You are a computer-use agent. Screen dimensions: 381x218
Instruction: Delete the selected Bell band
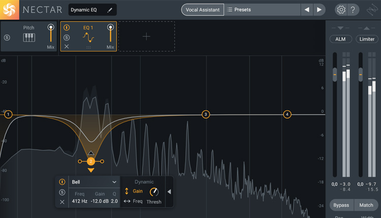[62, 202]
